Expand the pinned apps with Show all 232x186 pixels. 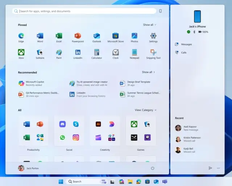pyautogui.click(x=149, y=25)
